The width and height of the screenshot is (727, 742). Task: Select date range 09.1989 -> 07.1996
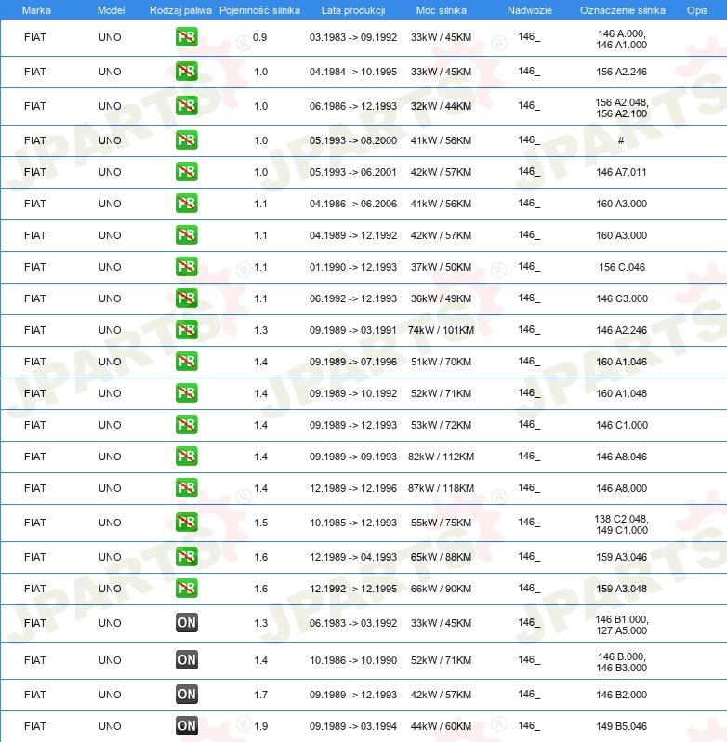pos(353,362)
